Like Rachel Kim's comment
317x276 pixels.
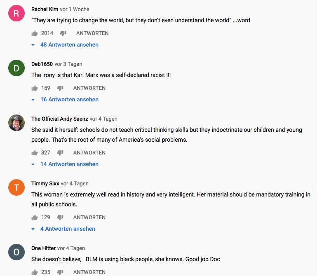pyautogui.click(x=35, y=33)
